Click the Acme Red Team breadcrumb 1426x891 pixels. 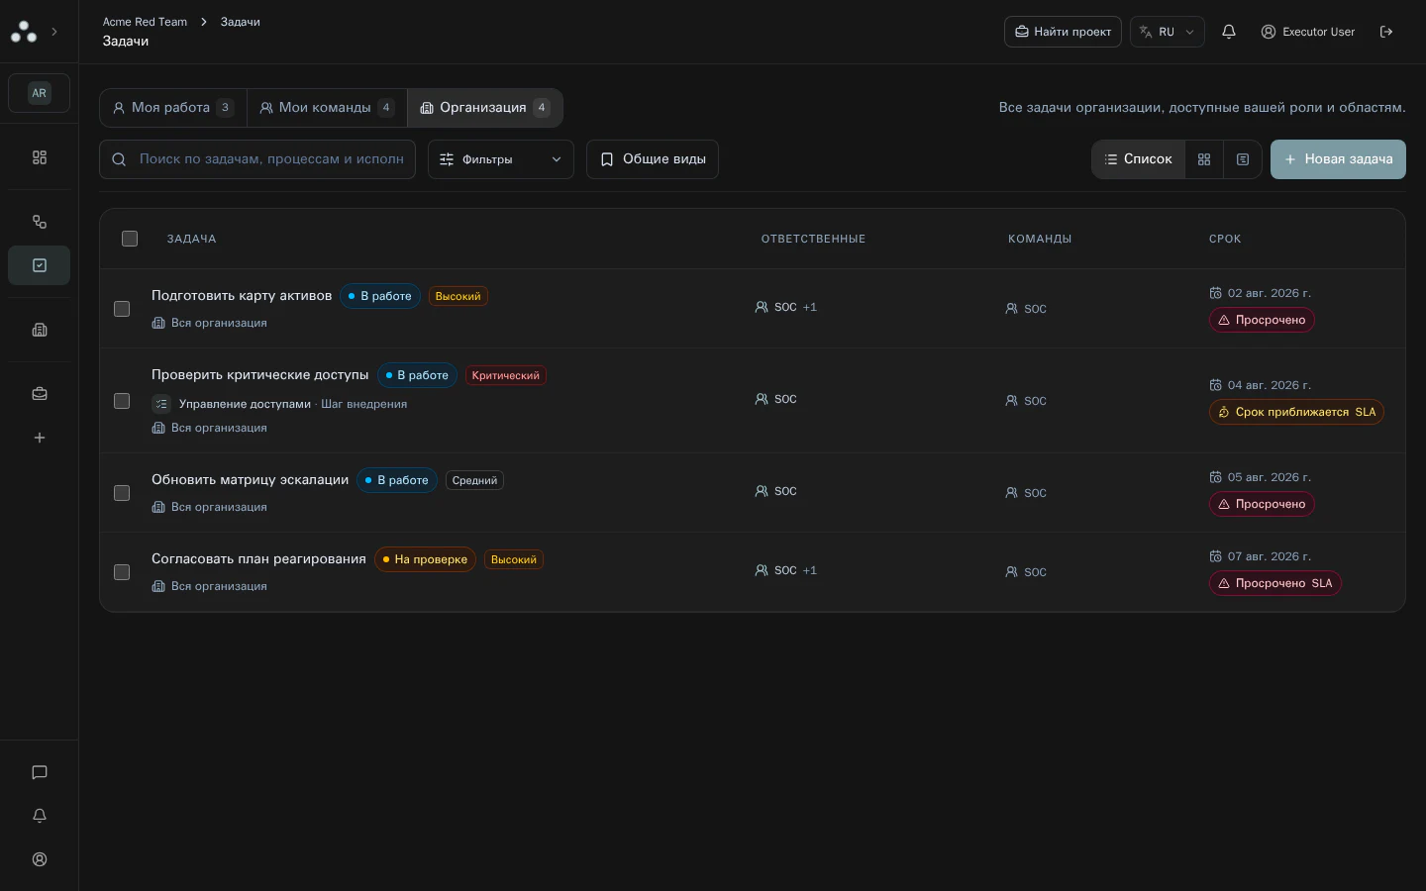point(145,22)
